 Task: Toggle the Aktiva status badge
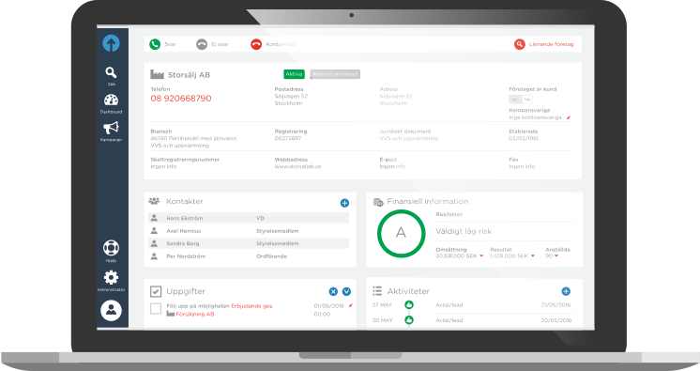coord(295,74)
